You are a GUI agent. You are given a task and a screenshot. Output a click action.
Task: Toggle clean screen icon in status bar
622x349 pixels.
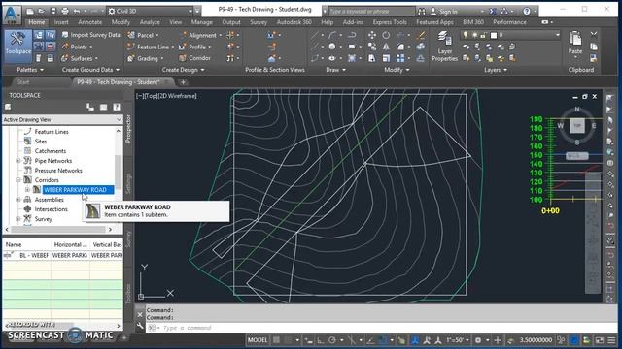pos(600,340)
